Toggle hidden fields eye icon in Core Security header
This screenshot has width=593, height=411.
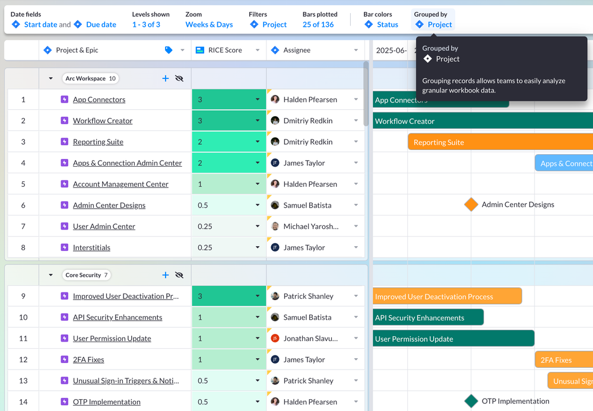pos(179,275)
